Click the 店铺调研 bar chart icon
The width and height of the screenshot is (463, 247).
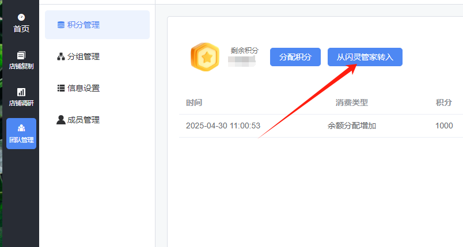(x=21, y=92)
